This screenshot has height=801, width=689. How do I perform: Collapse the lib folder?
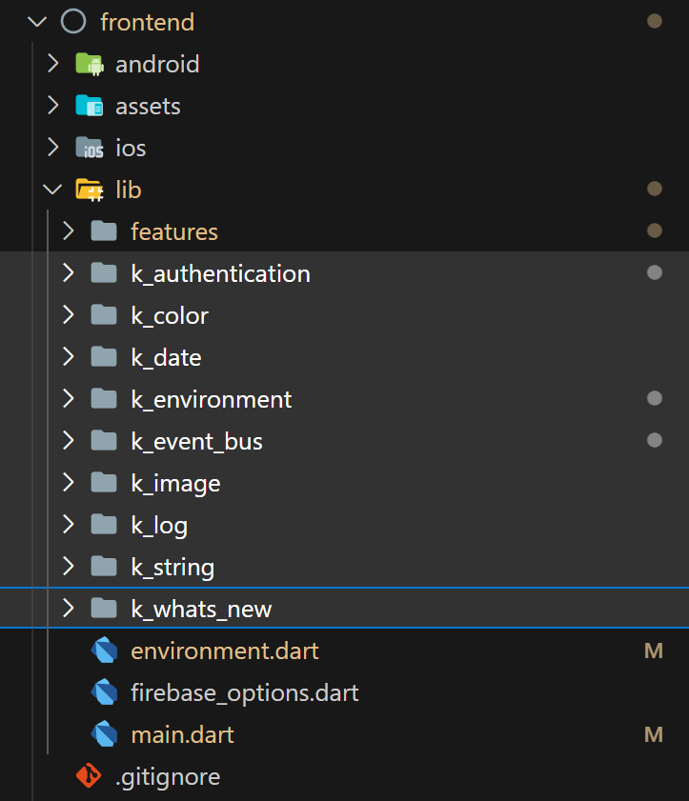click(x=53, y=190)
